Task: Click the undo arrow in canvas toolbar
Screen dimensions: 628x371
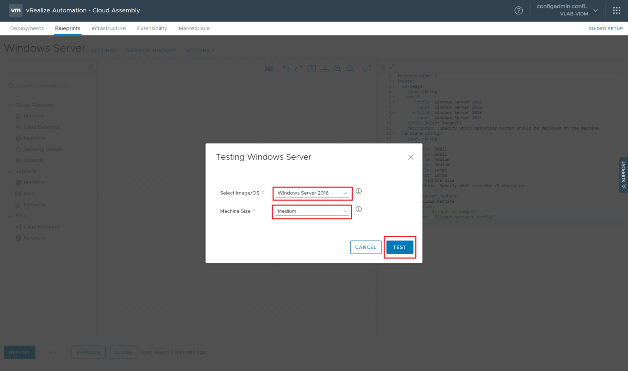Action: coord(286,68)
